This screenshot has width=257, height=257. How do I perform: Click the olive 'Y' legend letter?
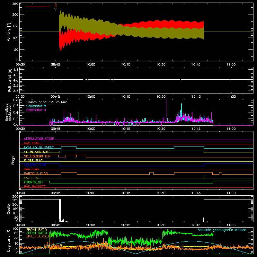(56, 10)
